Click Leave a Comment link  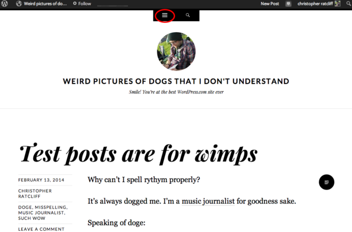(41, 229)
